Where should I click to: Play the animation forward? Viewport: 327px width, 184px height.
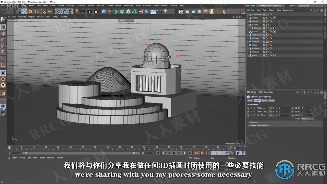(174, 153)
